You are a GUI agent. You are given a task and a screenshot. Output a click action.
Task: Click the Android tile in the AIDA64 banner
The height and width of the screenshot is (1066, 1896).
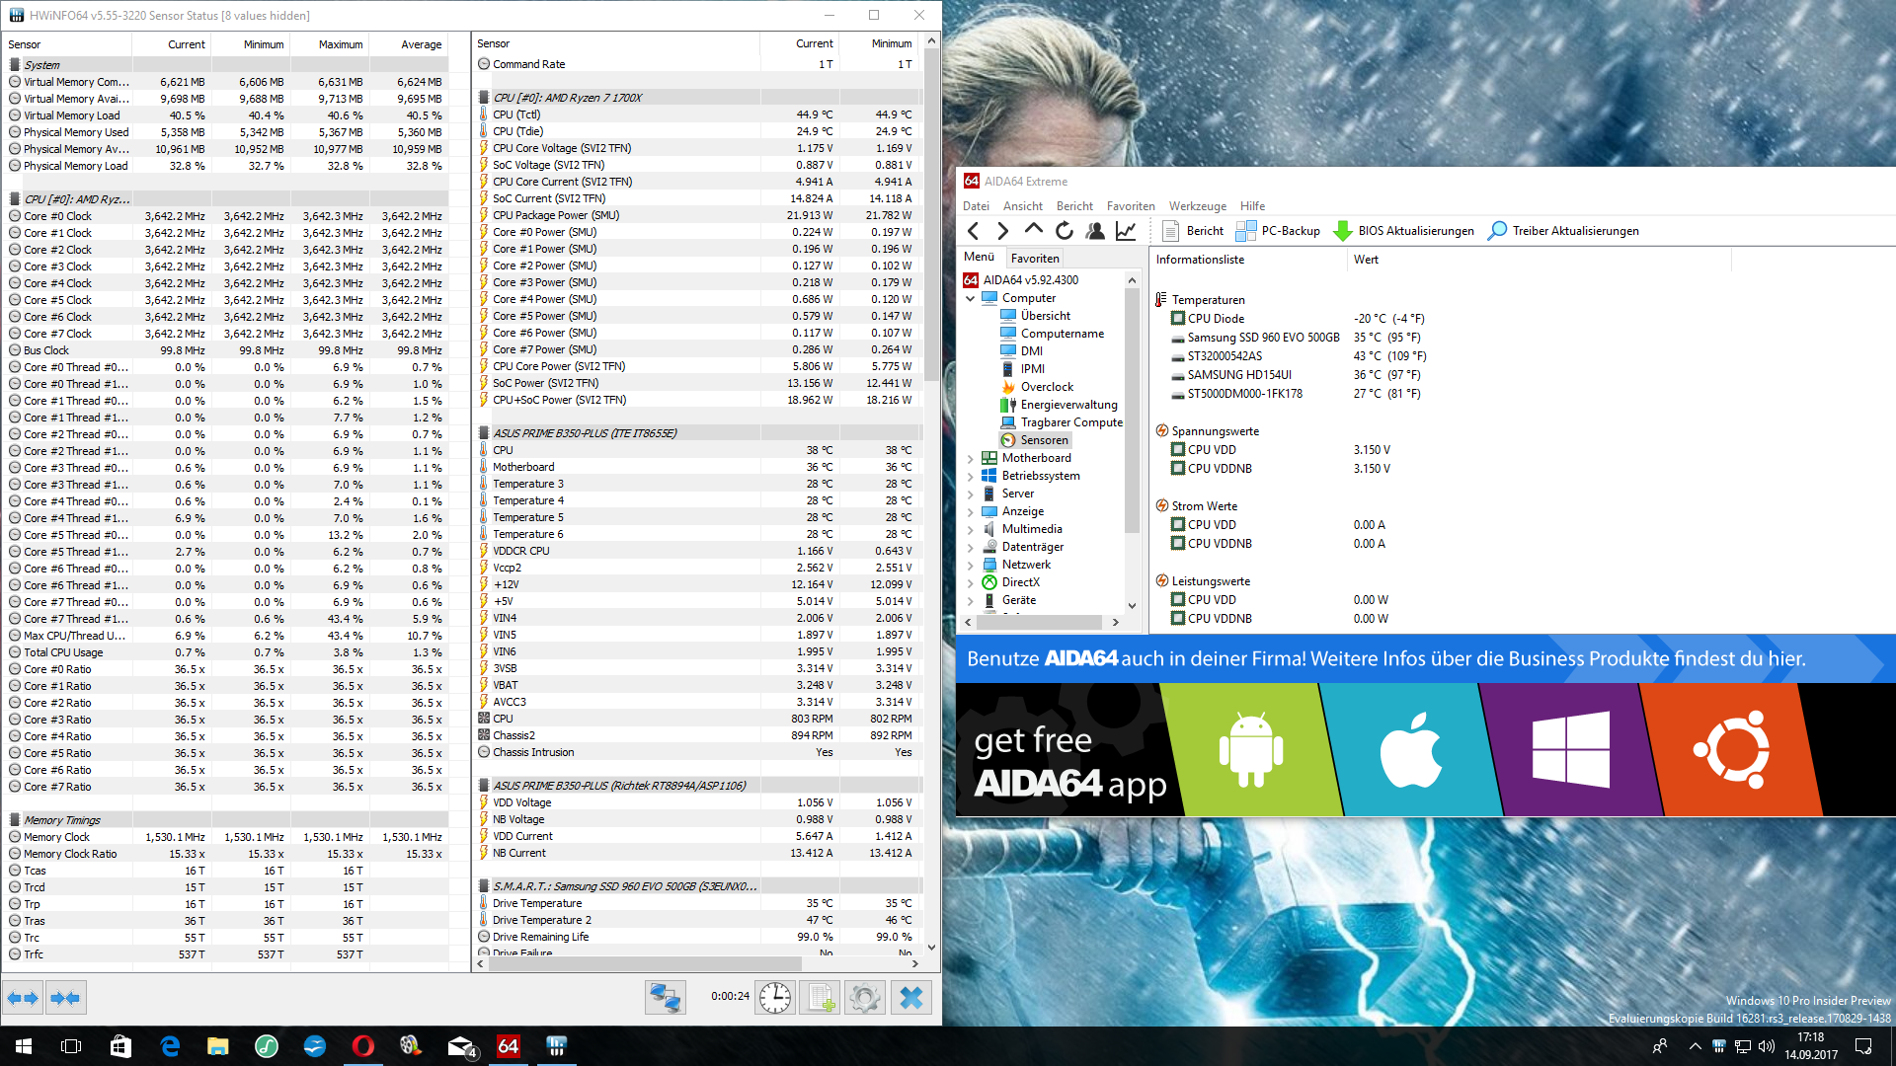point(1251,750)
